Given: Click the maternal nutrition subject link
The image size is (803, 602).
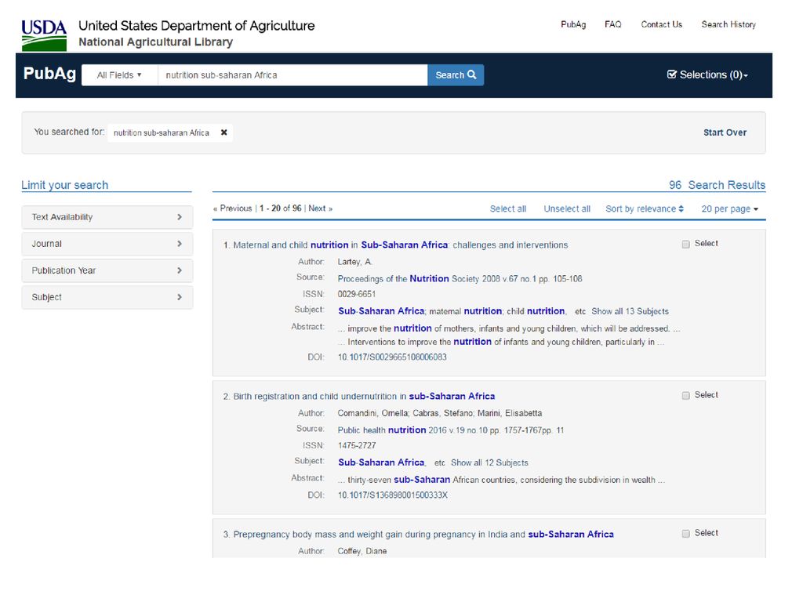Looking at the screenshot, I should click(466, 311).
